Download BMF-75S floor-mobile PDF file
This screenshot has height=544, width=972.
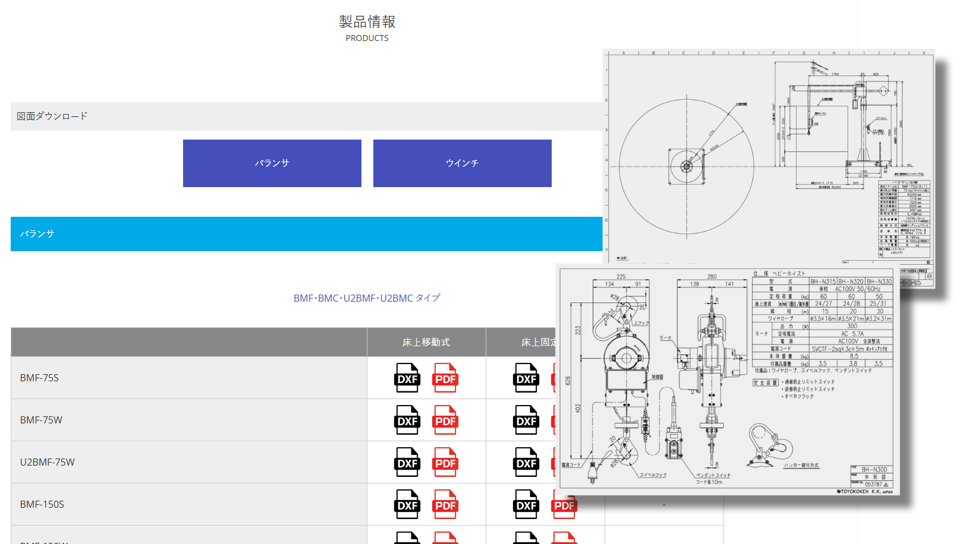(x=445, y=378)
